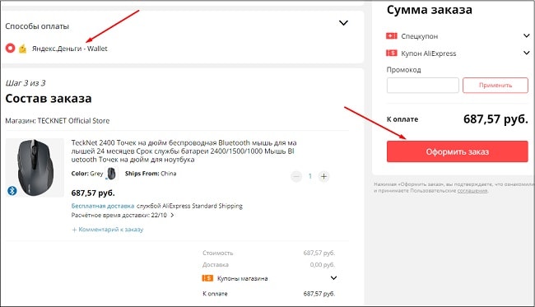This screenshot has height=307, width=535.
Task: Click the Спецкупон coupon icon
Action: click(391, 36)
